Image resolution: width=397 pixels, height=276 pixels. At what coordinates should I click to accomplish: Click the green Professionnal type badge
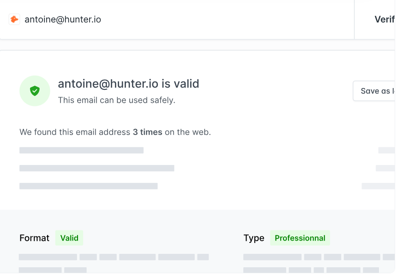tap(300, 238)
